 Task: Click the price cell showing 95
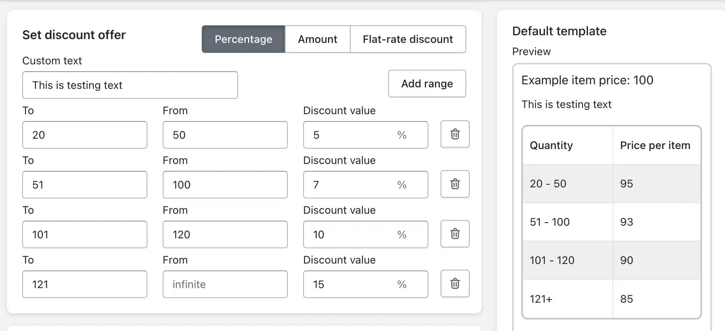(656, 184)
